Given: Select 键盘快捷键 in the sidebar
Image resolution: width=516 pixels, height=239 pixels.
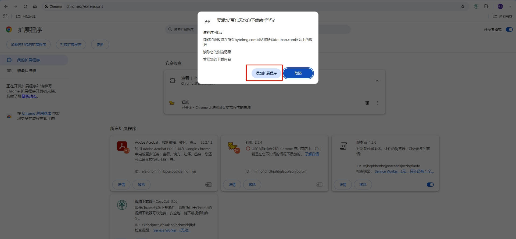Looking at the screenshot, I should pos(34,71).
